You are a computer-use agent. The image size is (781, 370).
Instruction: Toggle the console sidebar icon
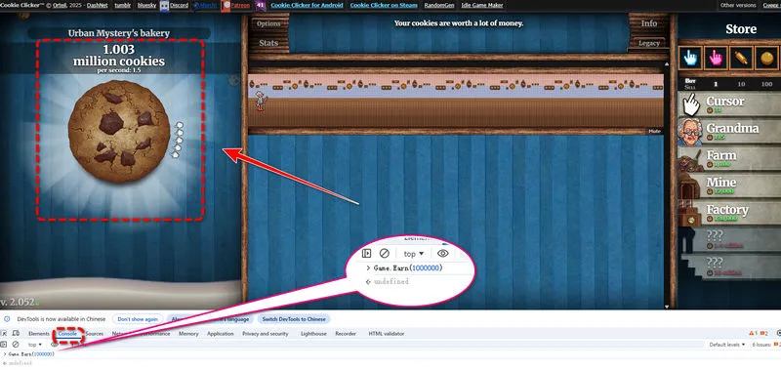4,344
